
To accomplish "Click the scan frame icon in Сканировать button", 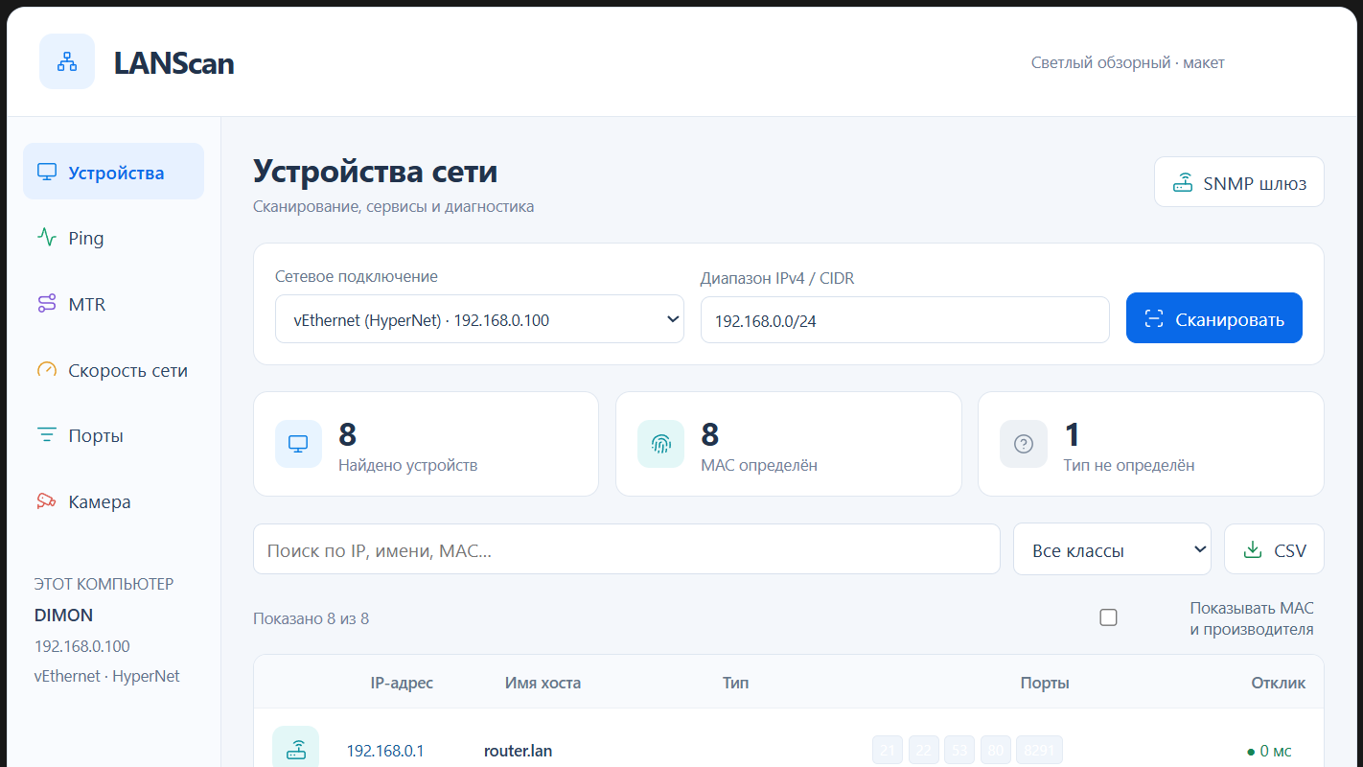I will pyautogui.click(x=1154, y=319).
